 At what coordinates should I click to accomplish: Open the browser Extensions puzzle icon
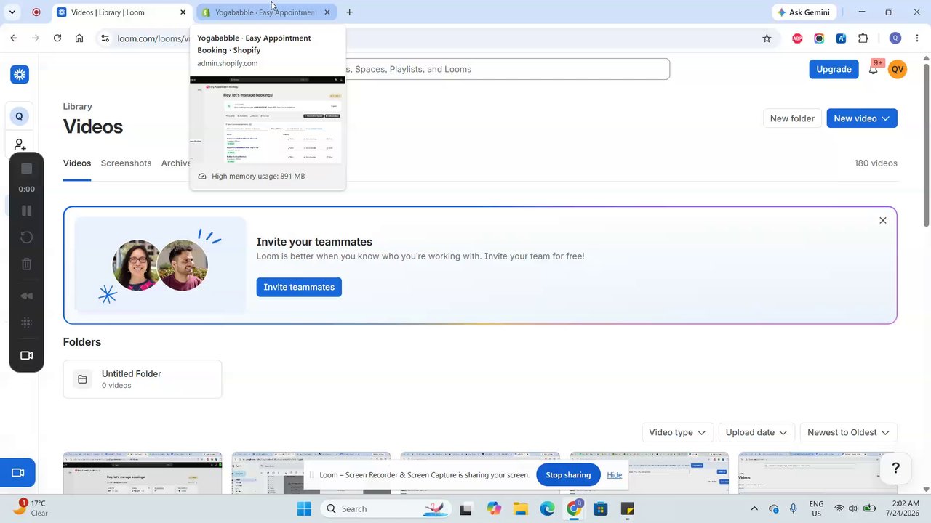(863, 38)
